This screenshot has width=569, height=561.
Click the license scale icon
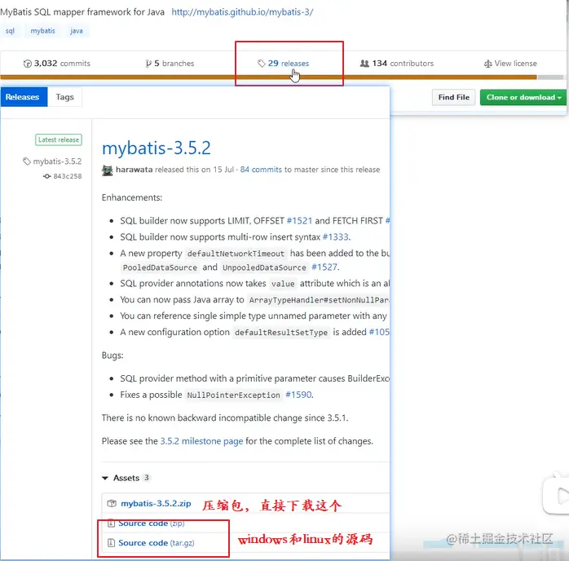(x=487, y=64)
